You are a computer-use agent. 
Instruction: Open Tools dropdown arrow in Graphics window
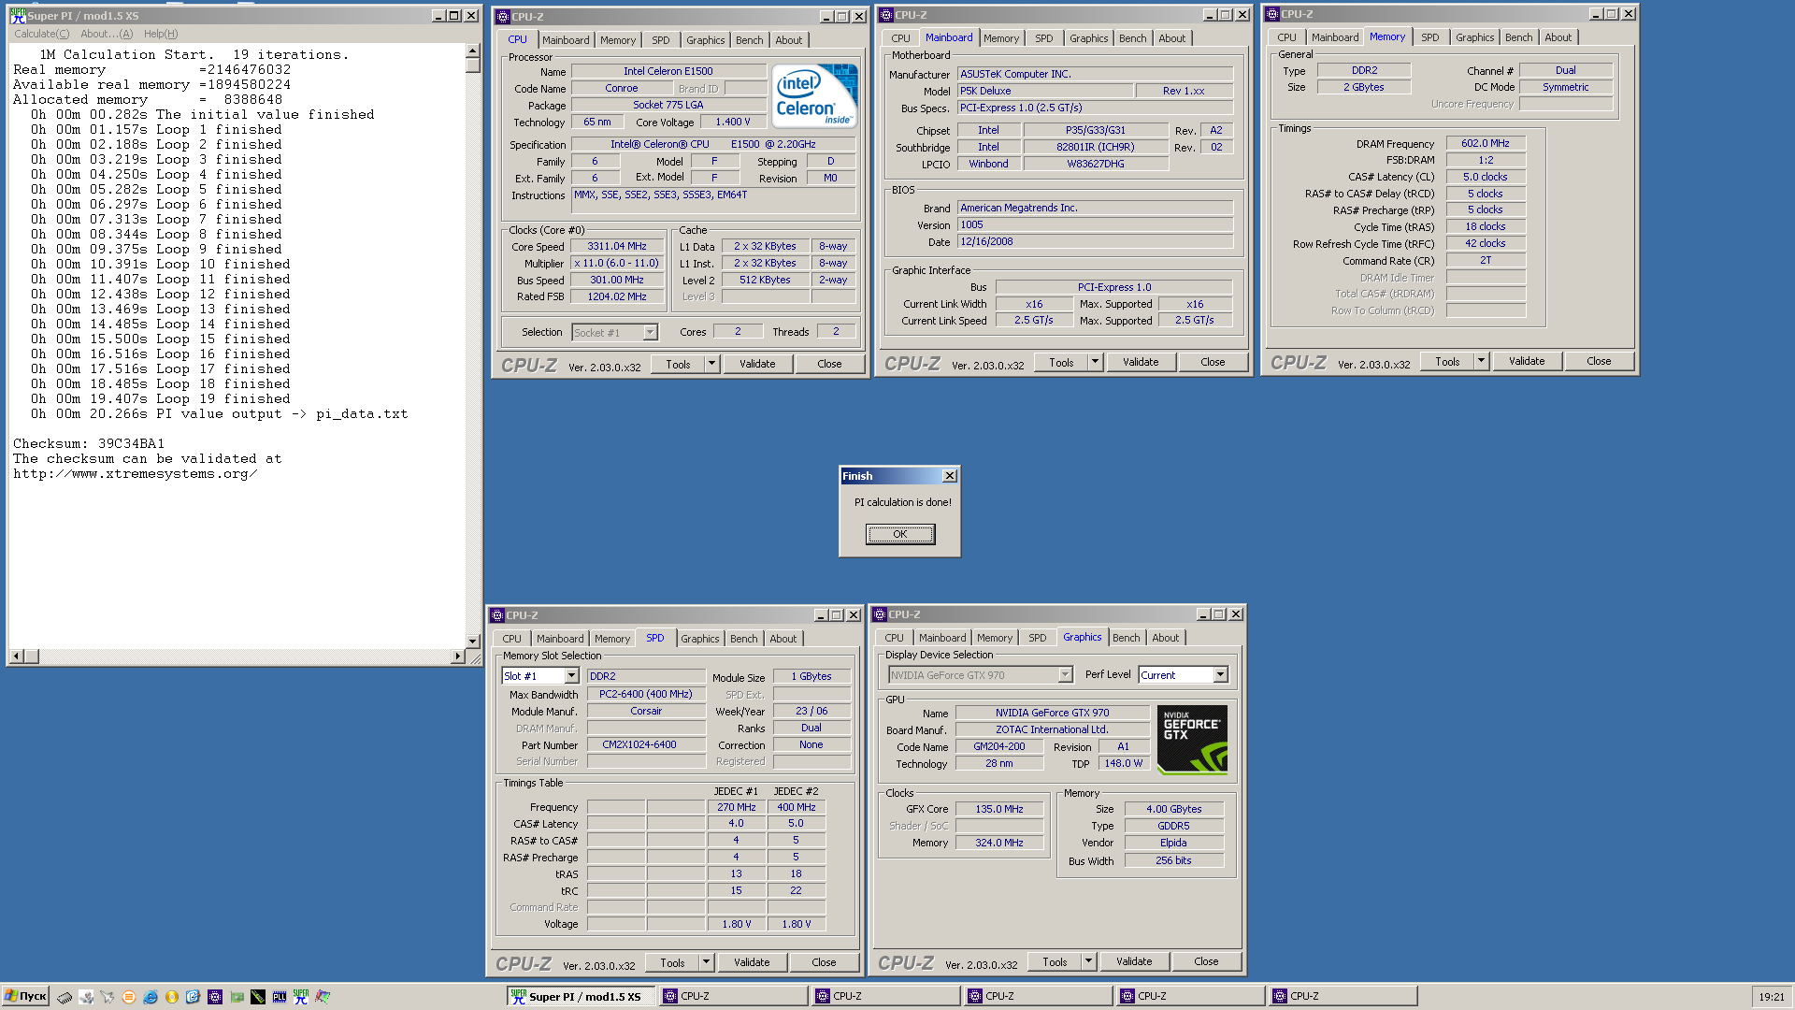[x=1089, y=961]
